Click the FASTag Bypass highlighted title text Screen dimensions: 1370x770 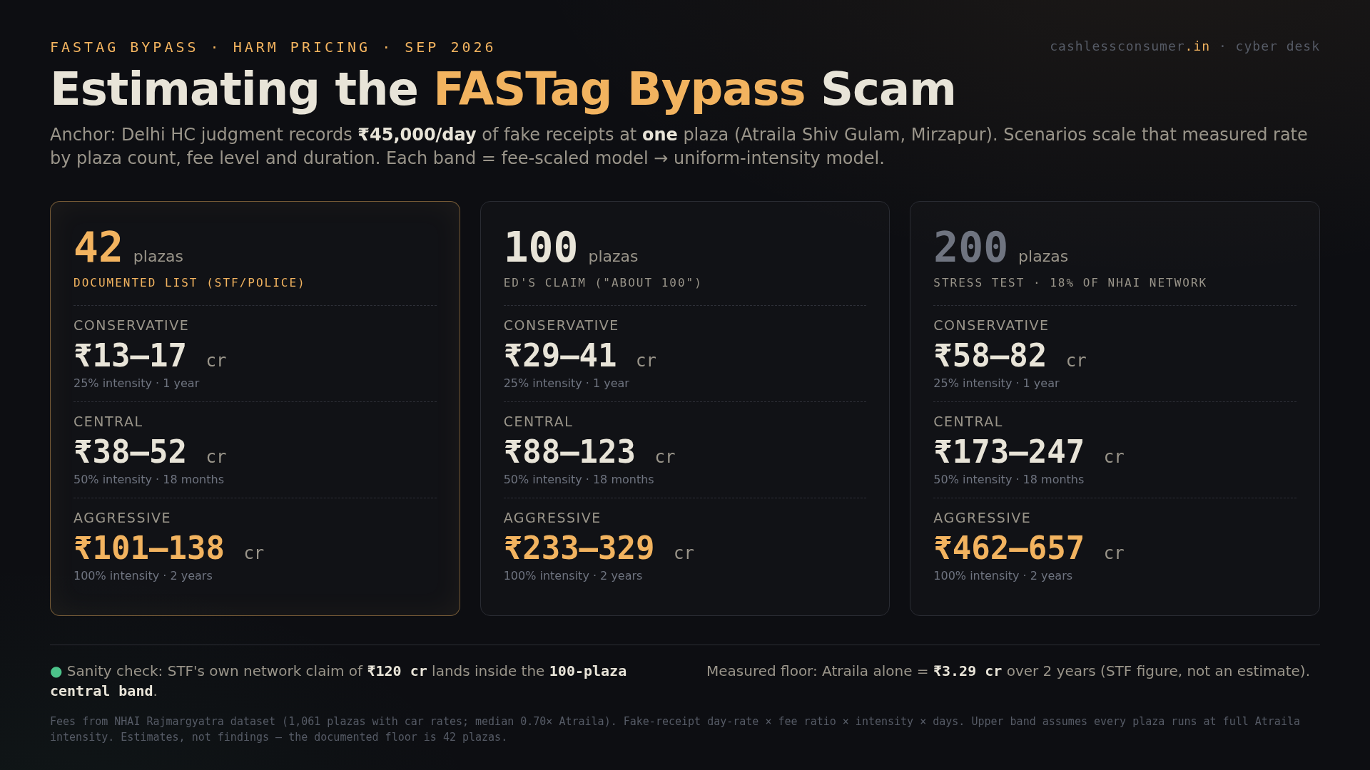(619, 90)
